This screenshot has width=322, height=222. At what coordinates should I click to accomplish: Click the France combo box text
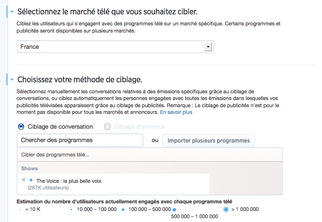click(30, 47)
